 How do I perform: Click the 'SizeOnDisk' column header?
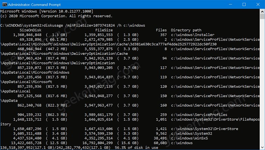click(x=30, y=30)
